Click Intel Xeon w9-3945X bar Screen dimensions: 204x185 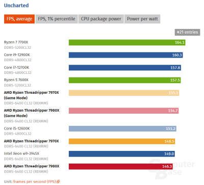[122, 154]
